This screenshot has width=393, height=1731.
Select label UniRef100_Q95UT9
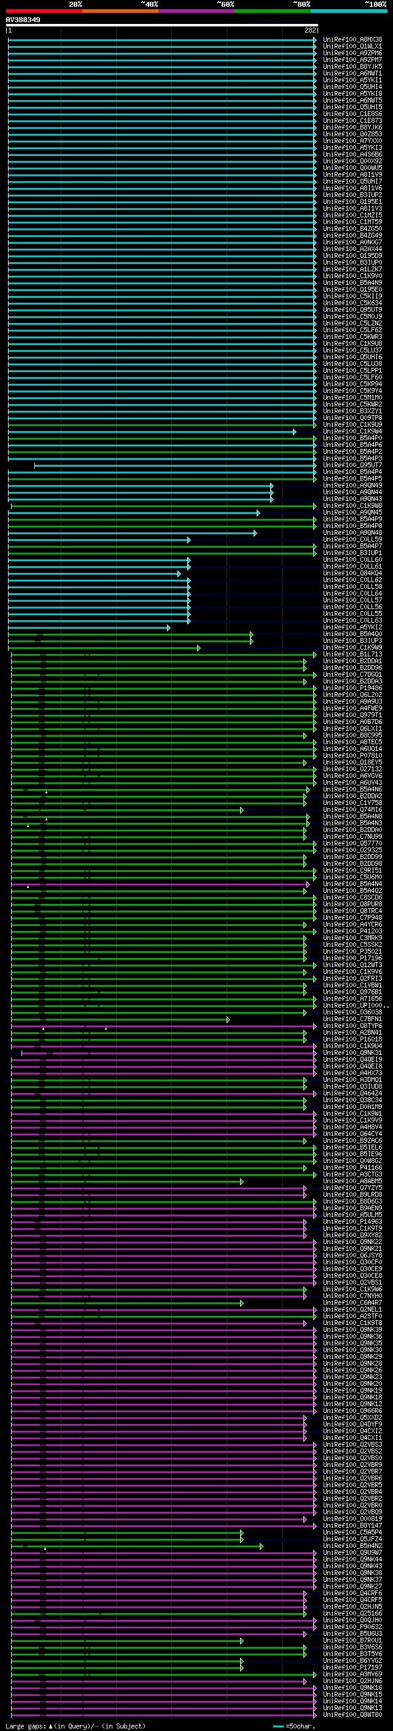coord(352,309)
